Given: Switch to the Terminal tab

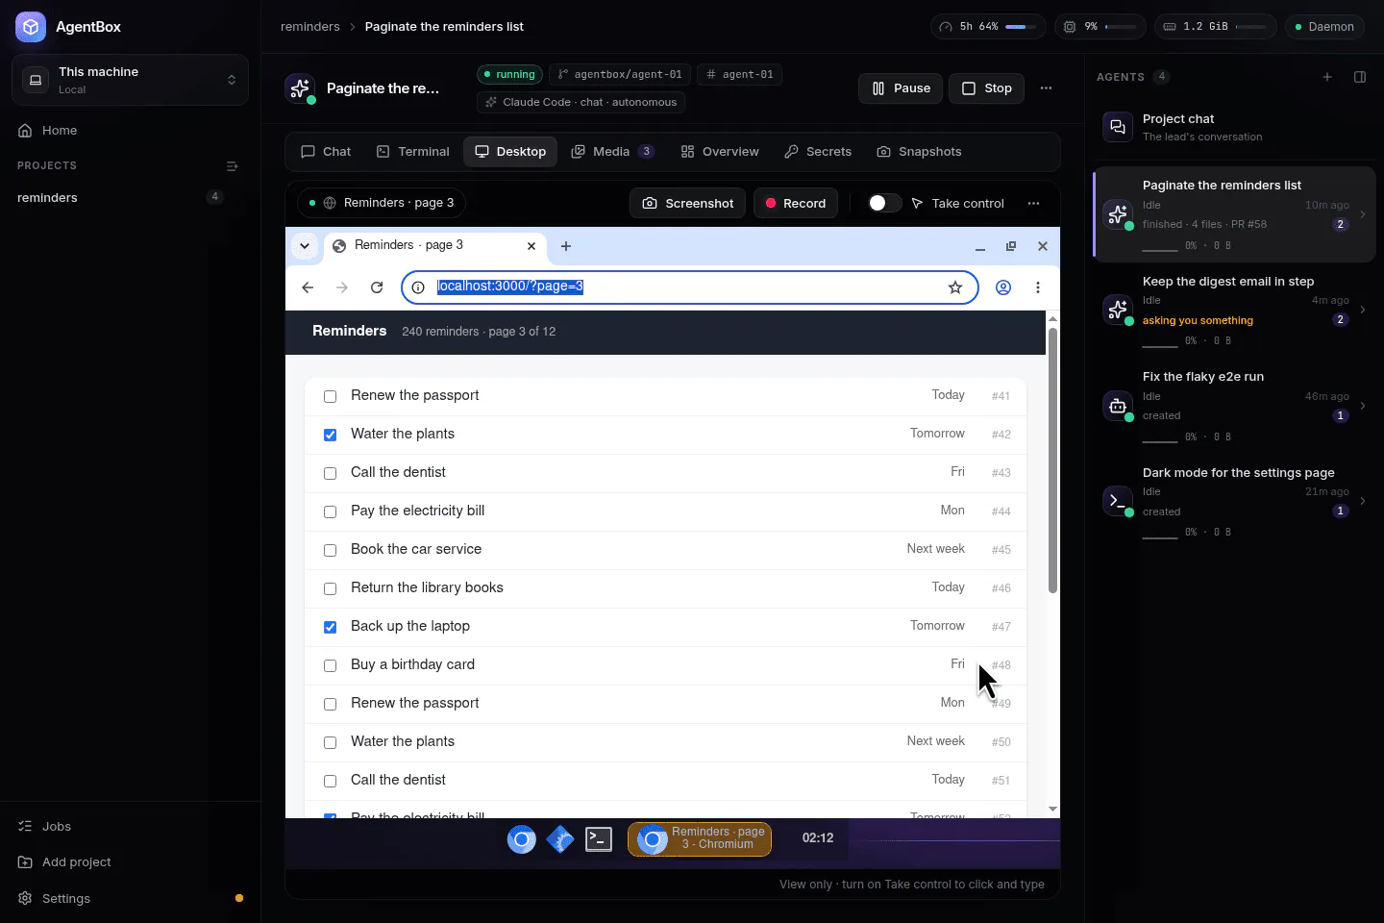Looking at the screenshot, I should click(x=412, y=152).
